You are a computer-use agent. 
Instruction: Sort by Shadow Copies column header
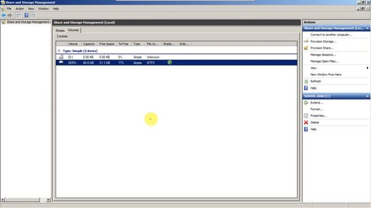click(169, 44)
